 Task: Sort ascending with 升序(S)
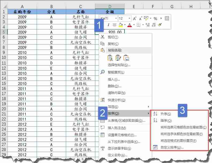tap(179, 114)
